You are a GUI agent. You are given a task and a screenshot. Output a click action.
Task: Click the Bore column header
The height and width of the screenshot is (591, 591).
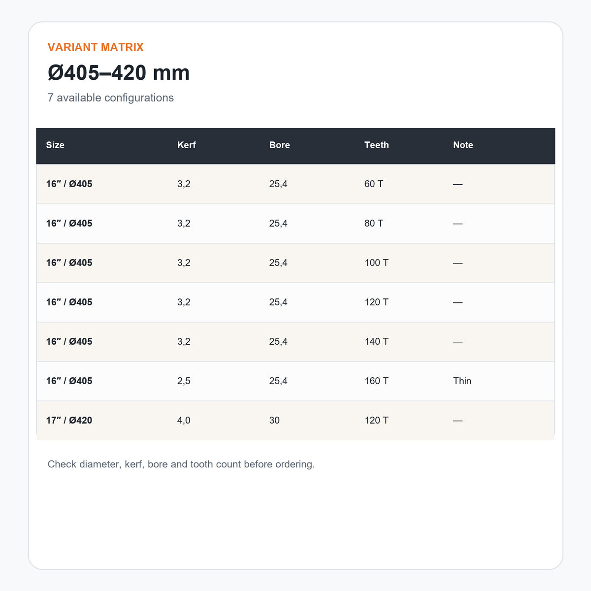coord(279,145)
